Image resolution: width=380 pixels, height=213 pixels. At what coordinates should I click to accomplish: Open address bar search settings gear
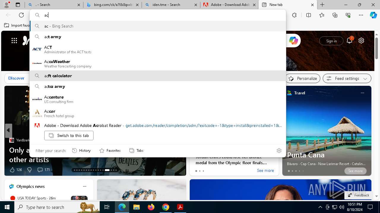(279, 151)
